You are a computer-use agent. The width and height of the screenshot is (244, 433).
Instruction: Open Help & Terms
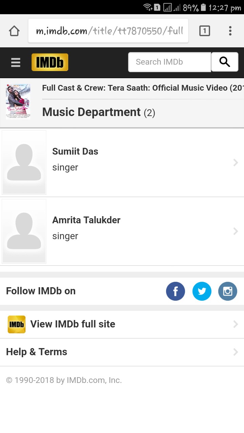coord(37,352)
